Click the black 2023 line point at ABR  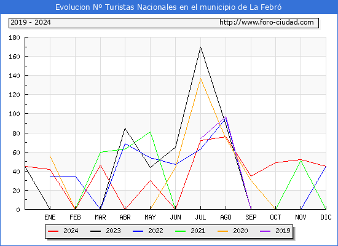point(125,128)
